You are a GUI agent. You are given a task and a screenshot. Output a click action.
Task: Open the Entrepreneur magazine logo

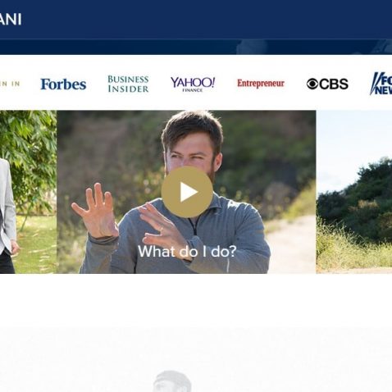click(261, 84)
